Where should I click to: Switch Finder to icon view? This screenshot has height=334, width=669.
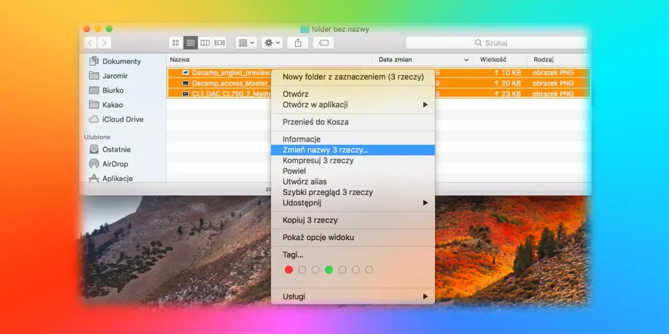[x=176, y=43]
